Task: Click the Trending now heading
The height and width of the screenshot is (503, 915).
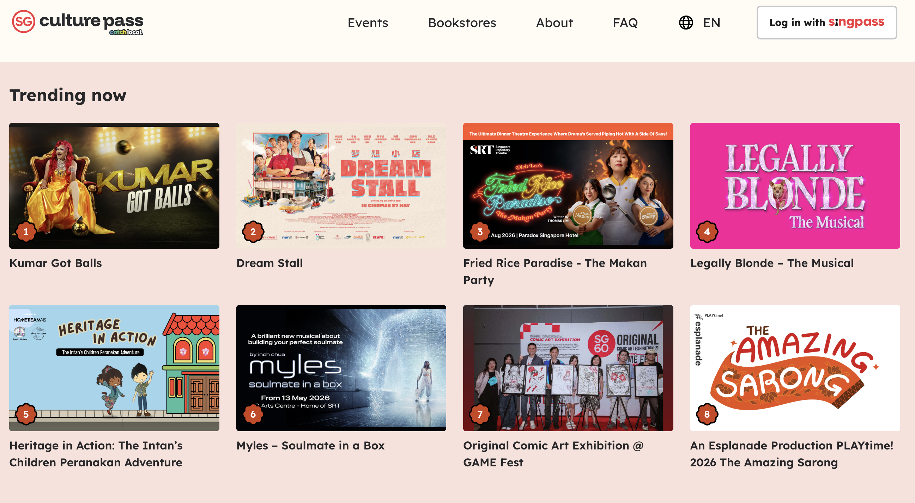Action: click(68, 95)
